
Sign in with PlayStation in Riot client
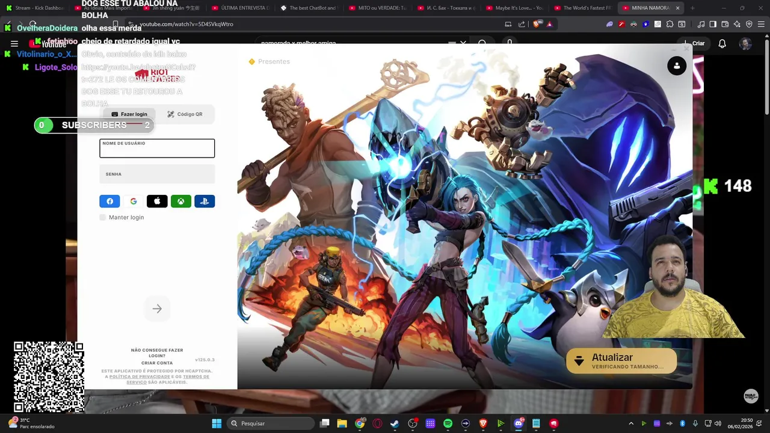tap(205, 201)
